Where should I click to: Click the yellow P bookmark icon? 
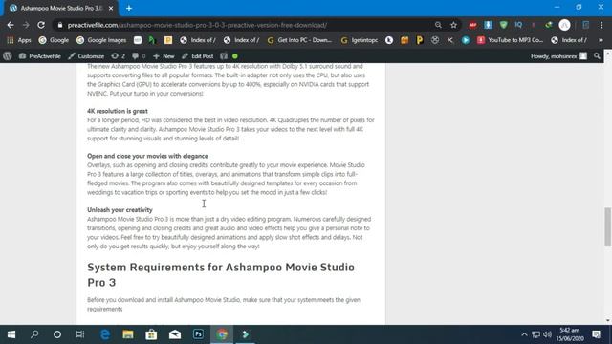[420, 40]
